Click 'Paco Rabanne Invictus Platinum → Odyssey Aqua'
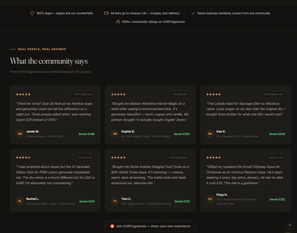Viewport: 297px width, 233px height. [x=238, y=201]
